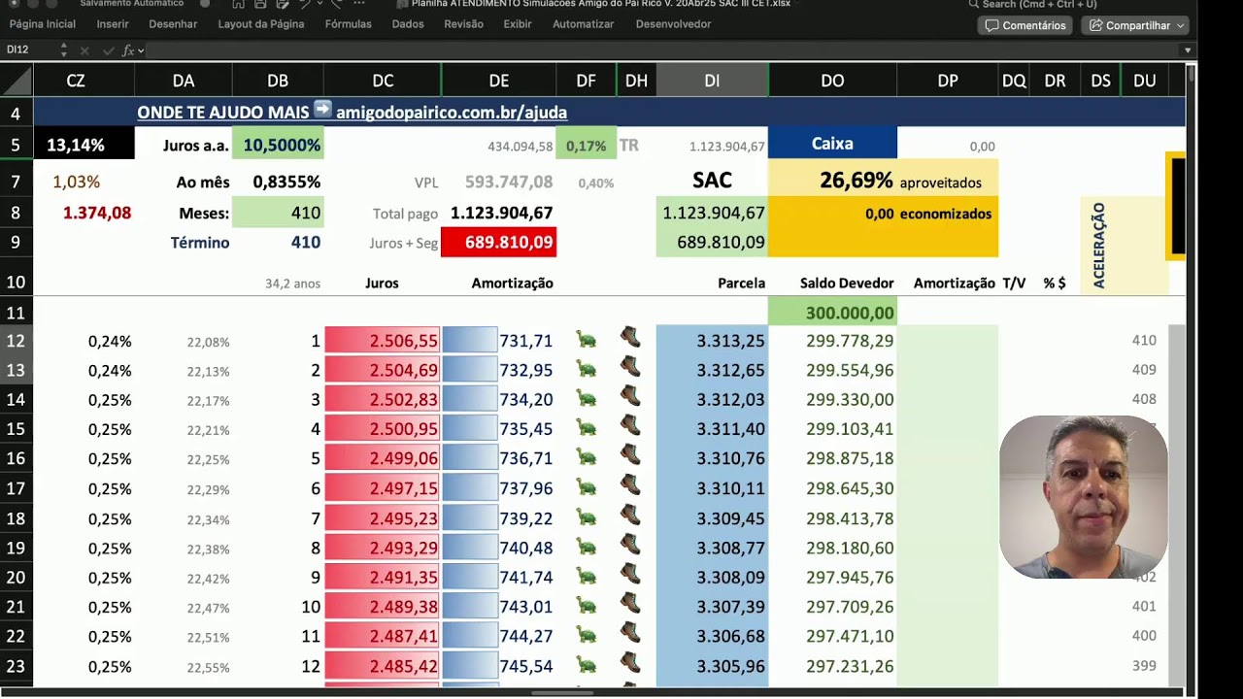Select the Automatizar tab
The height and width of the screenshot is (699, 1243).
(x=583, y=24)
